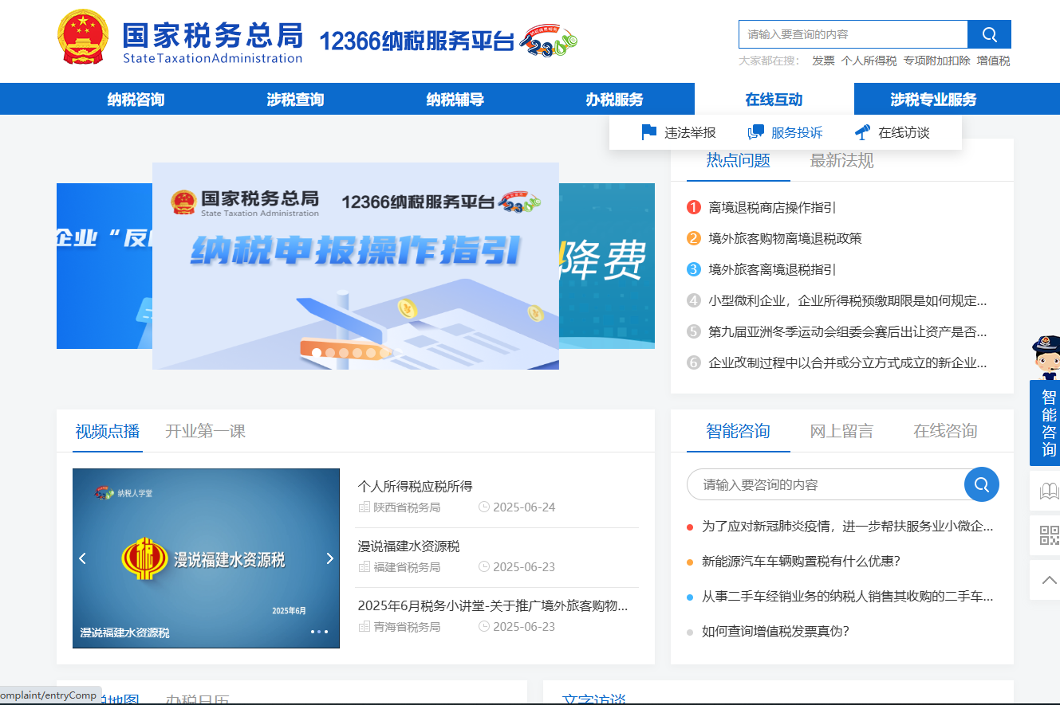Open the 违法举报 flag icon
This screenshot has height=705, width=1060.
click(649, 132)
